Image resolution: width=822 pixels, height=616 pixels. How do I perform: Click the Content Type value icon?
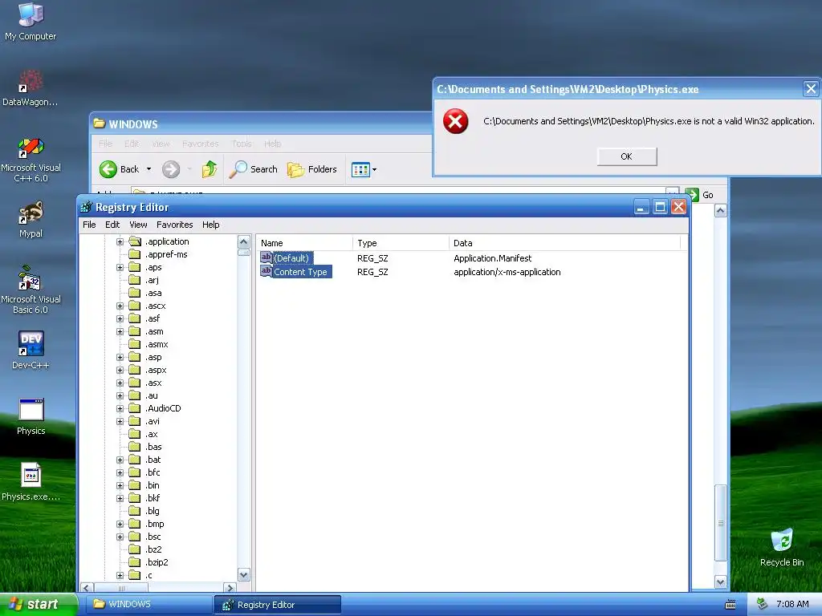(267, 271)
